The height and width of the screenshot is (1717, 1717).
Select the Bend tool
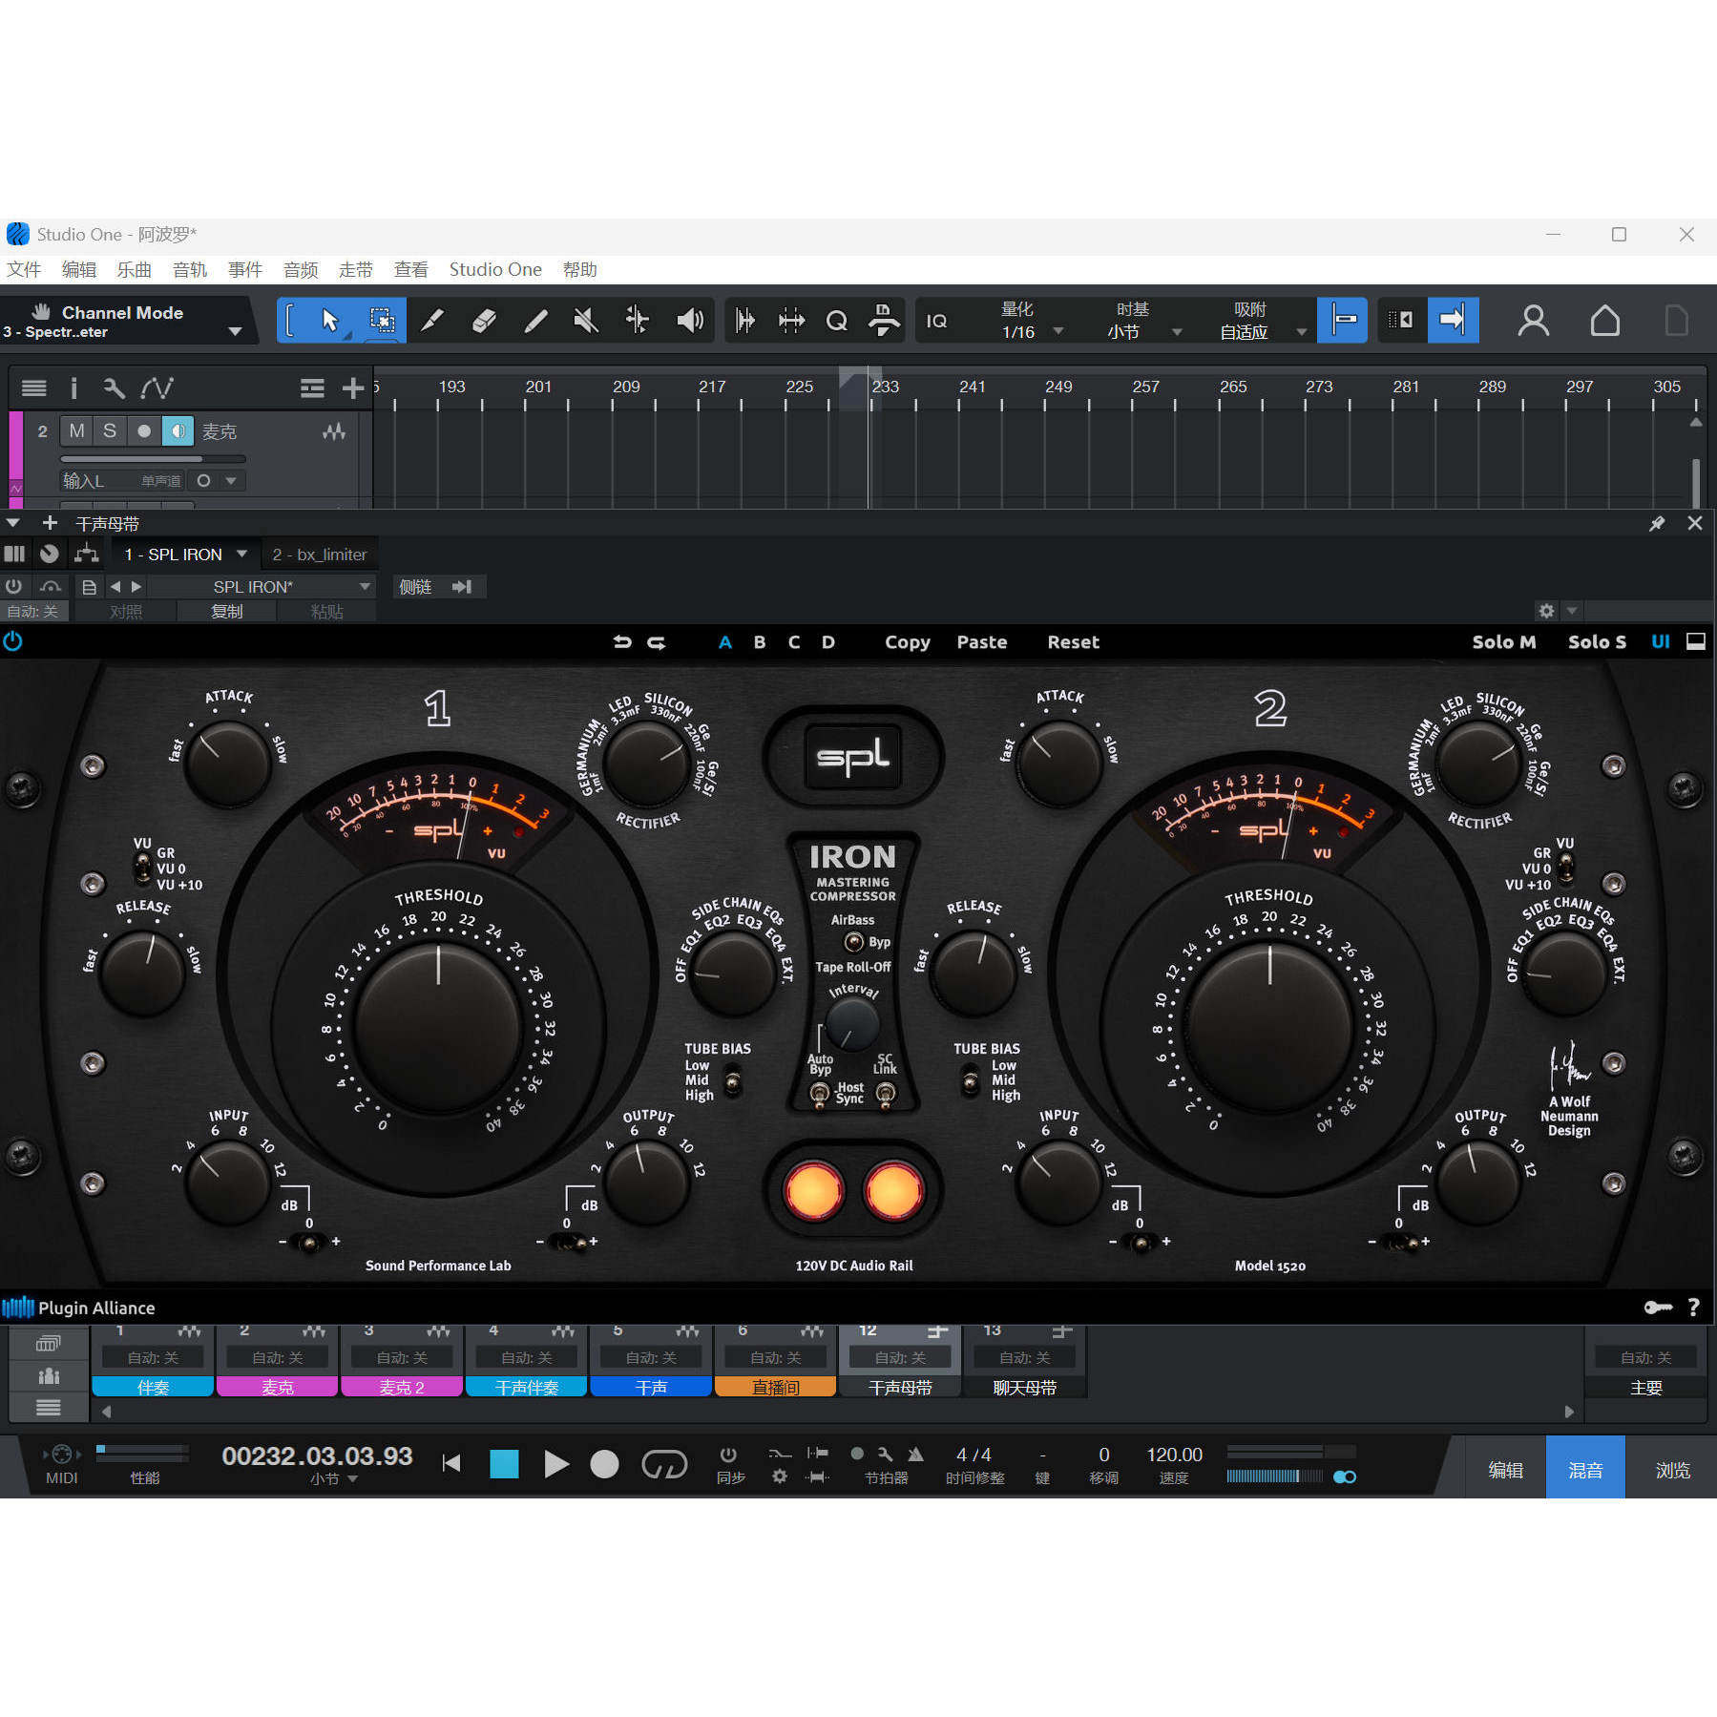(637, 320)
